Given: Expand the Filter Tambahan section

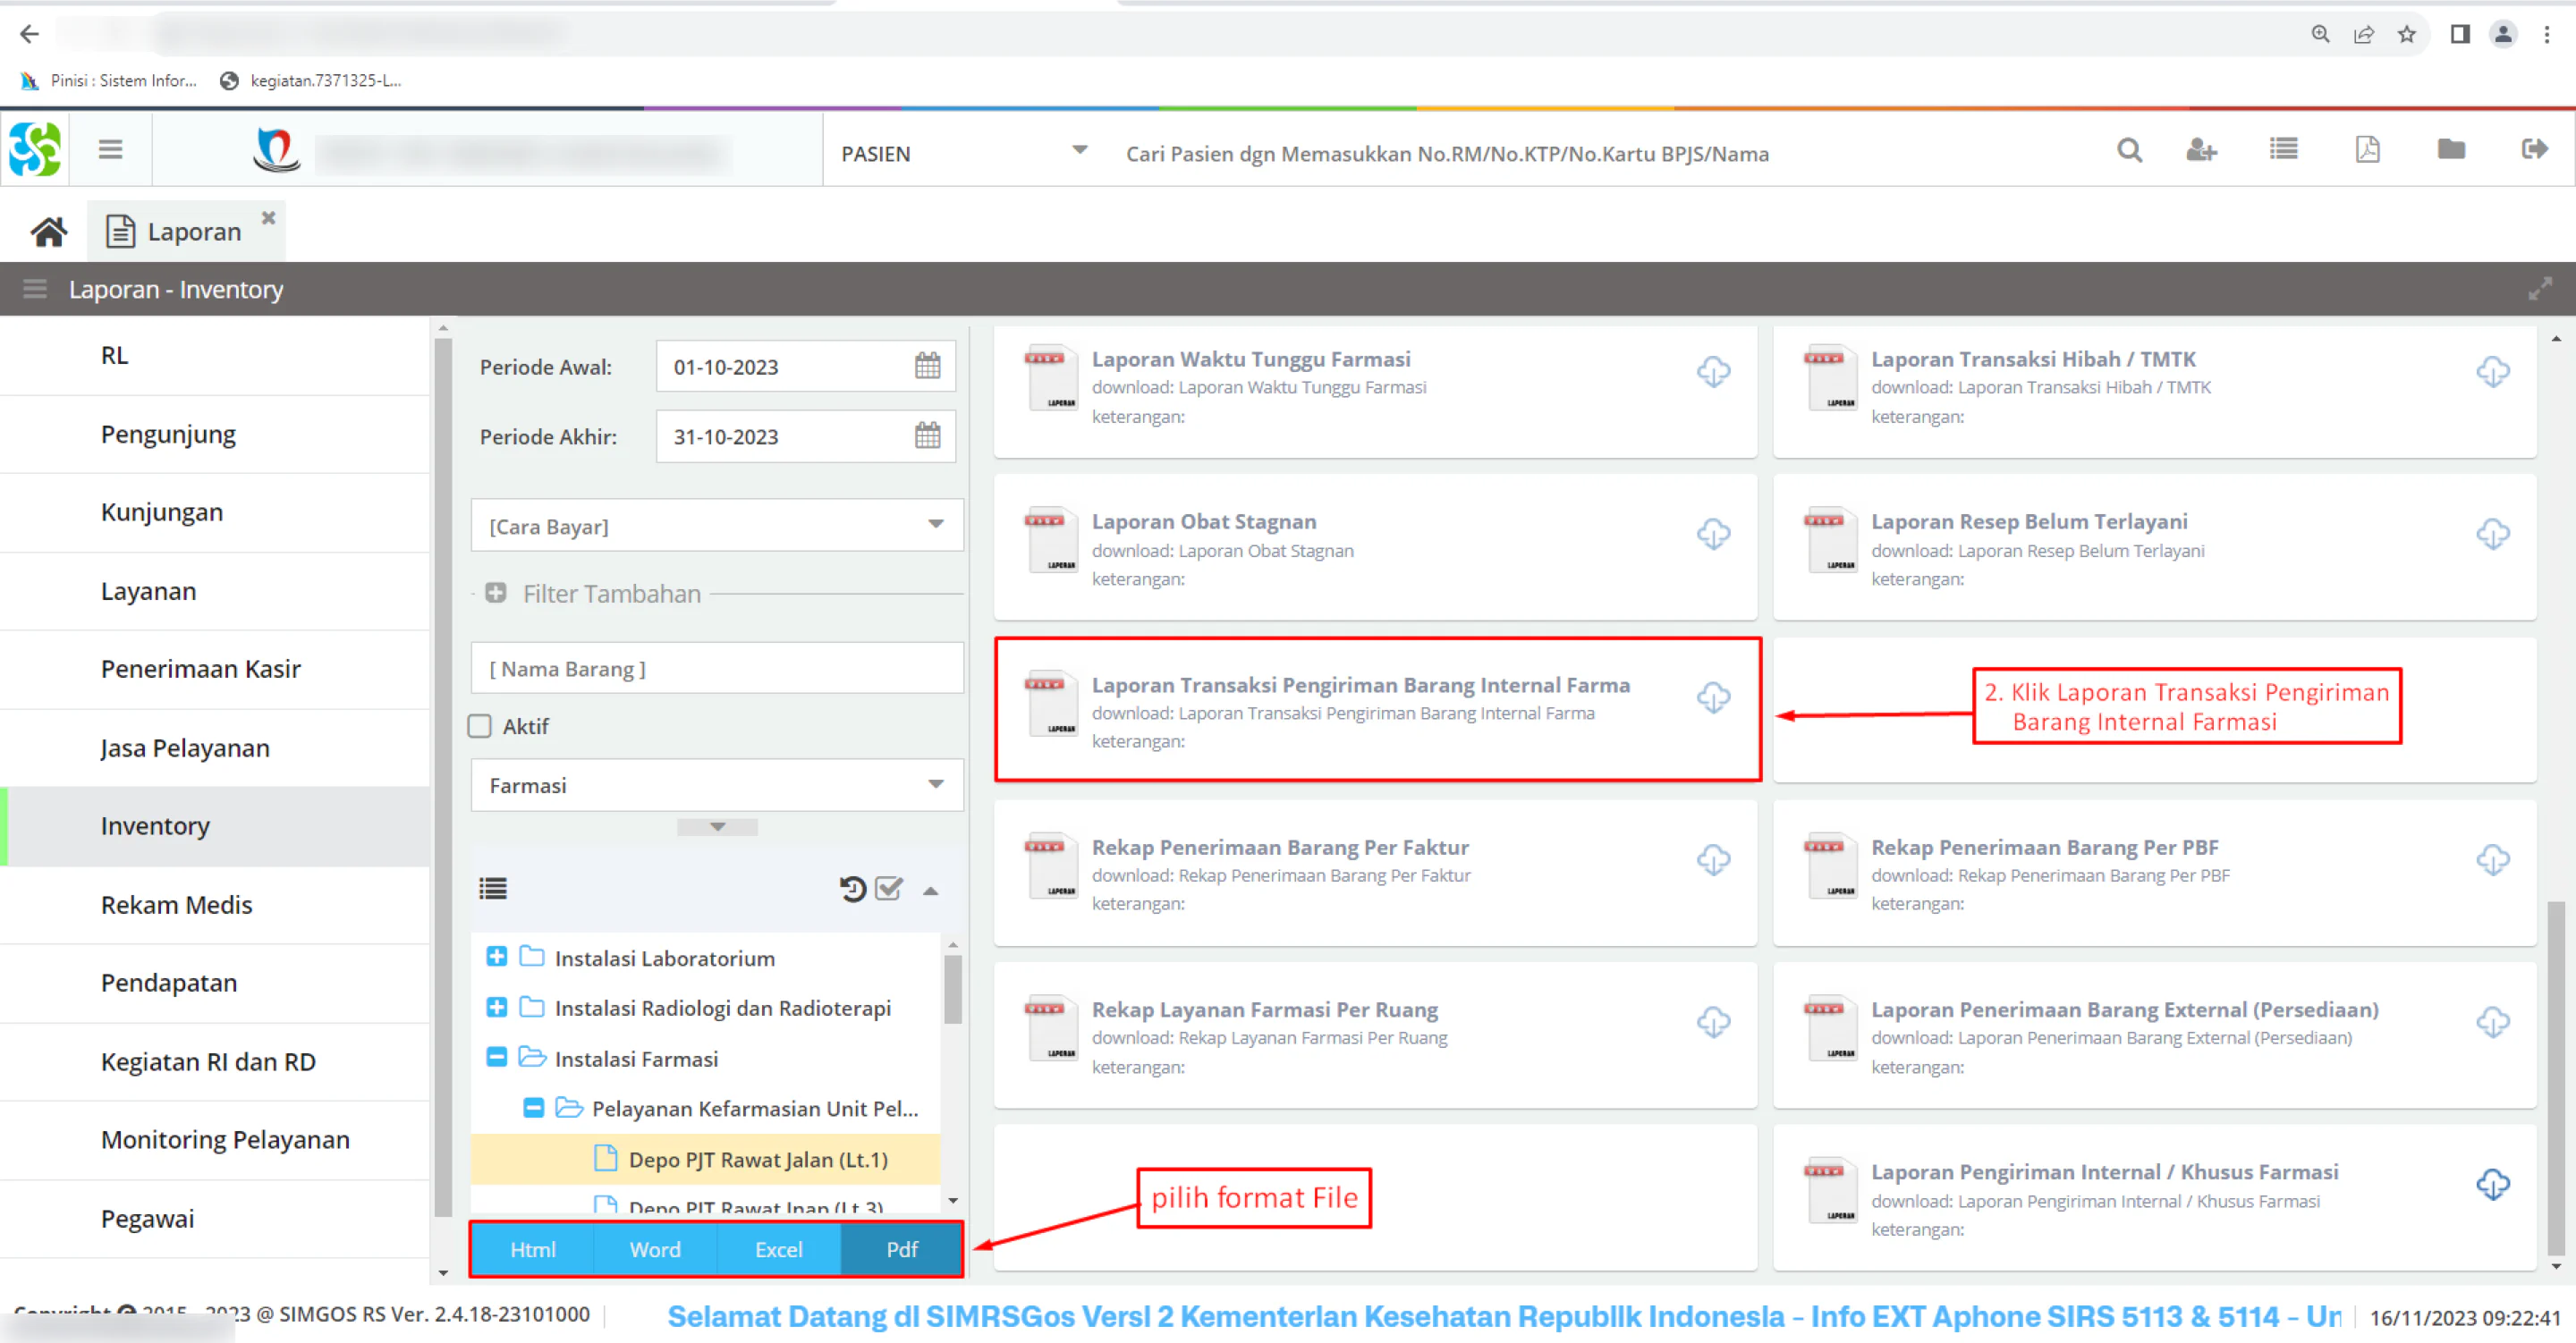Looking at the screenshot, I should (495, 594).
